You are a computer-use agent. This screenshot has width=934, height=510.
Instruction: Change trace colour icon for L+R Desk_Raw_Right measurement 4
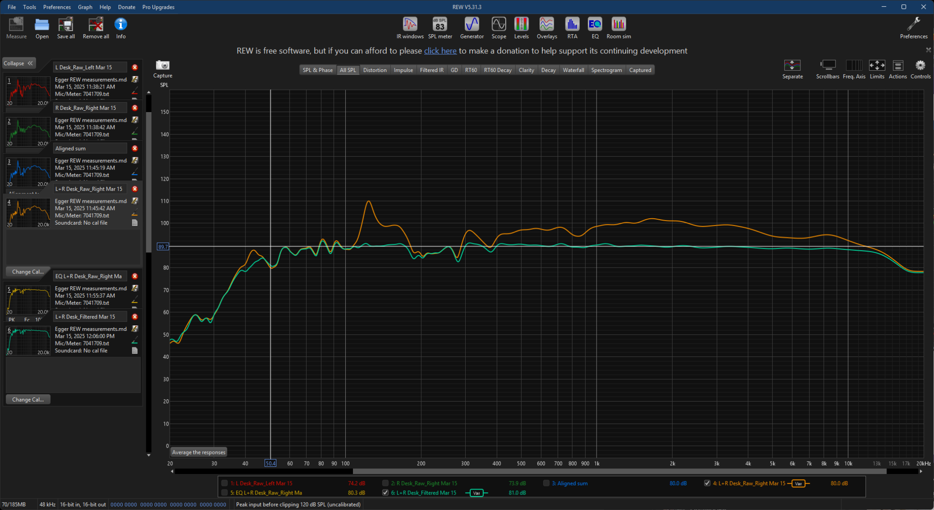[135, 213]
